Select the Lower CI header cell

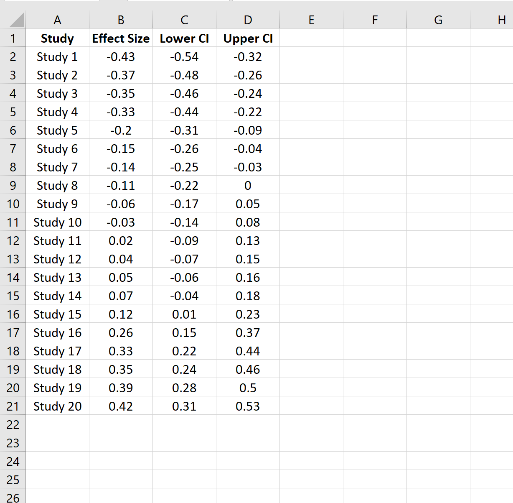184,38
